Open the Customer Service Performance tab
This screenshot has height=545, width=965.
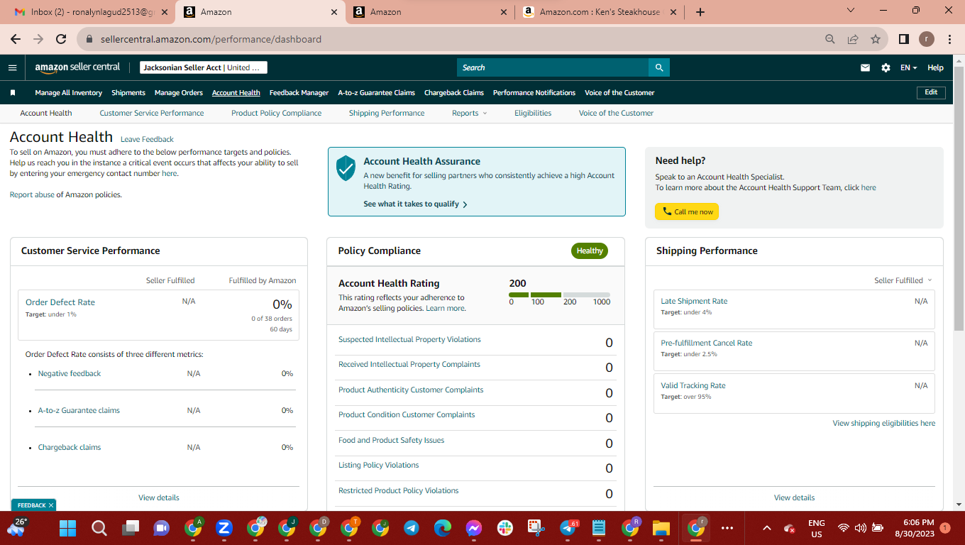pos(152,113)
